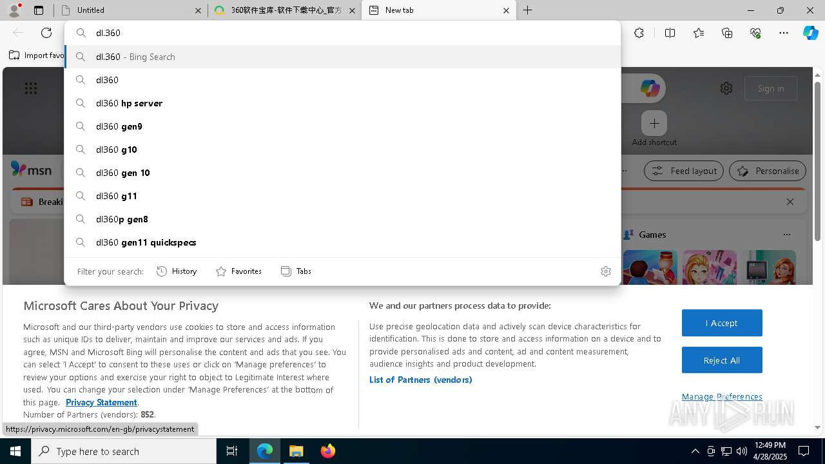Close the Breaking news banner
Image resolution: width=825 pixels, height=464 pixels.
click(790, 202)
